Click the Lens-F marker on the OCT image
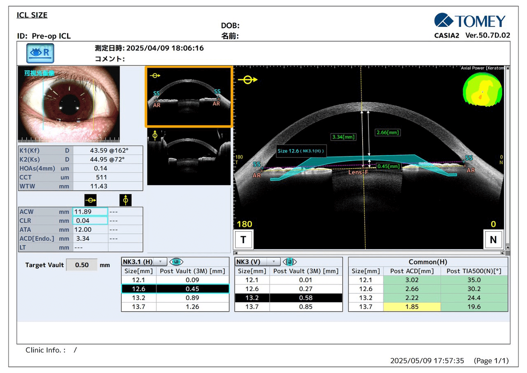 pos(358,172)
